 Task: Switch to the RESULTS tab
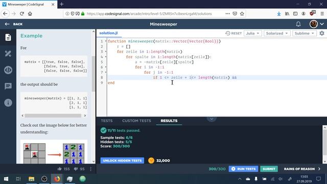[169, 121]
